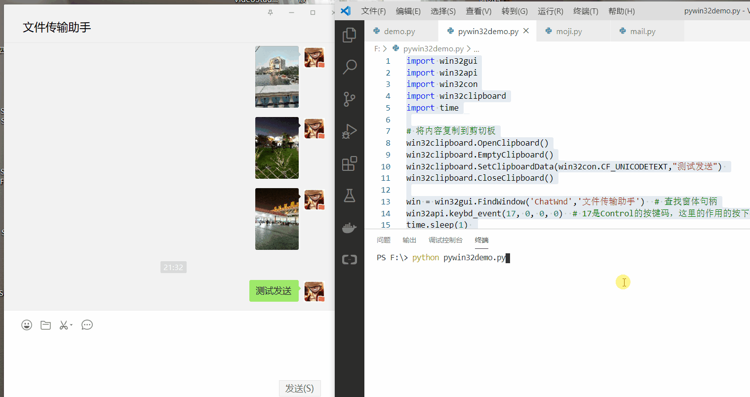The image size is (750, 397).
Task: Select the pywin32demo.py editor tab
Action: (x=488, y=31)
